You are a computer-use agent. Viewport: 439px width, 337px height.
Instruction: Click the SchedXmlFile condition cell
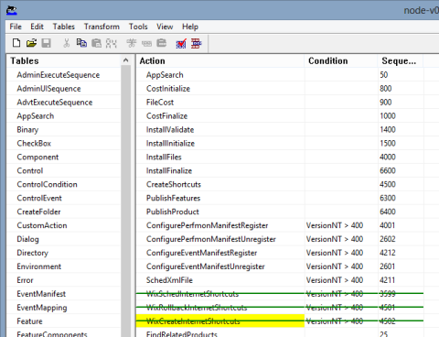[341, 280]
